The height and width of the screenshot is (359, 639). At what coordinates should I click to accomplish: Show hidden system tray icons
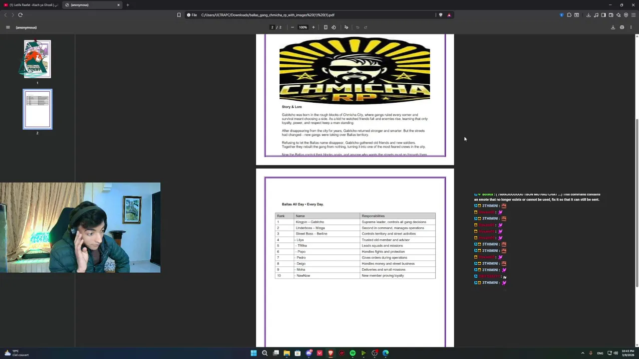pyautogui.click(x=583, y=353)
